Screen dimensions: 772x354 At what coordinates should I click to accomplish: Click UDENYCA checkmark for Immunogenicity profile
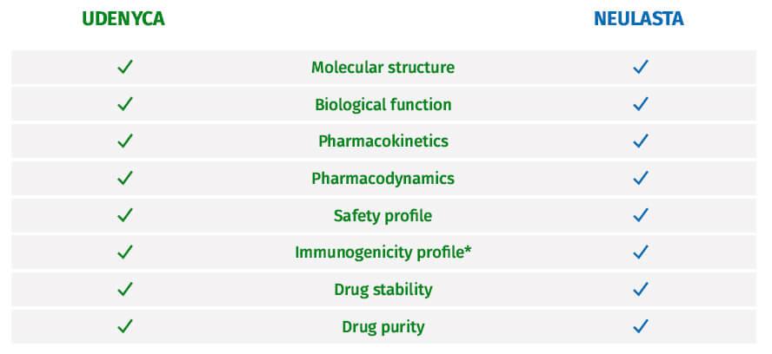pyautogui.click(x=124, y=252)
